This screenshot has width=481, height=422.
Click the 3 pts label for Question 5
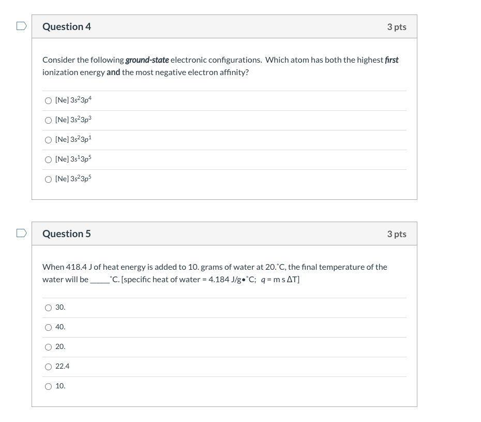tap(397, 234)
